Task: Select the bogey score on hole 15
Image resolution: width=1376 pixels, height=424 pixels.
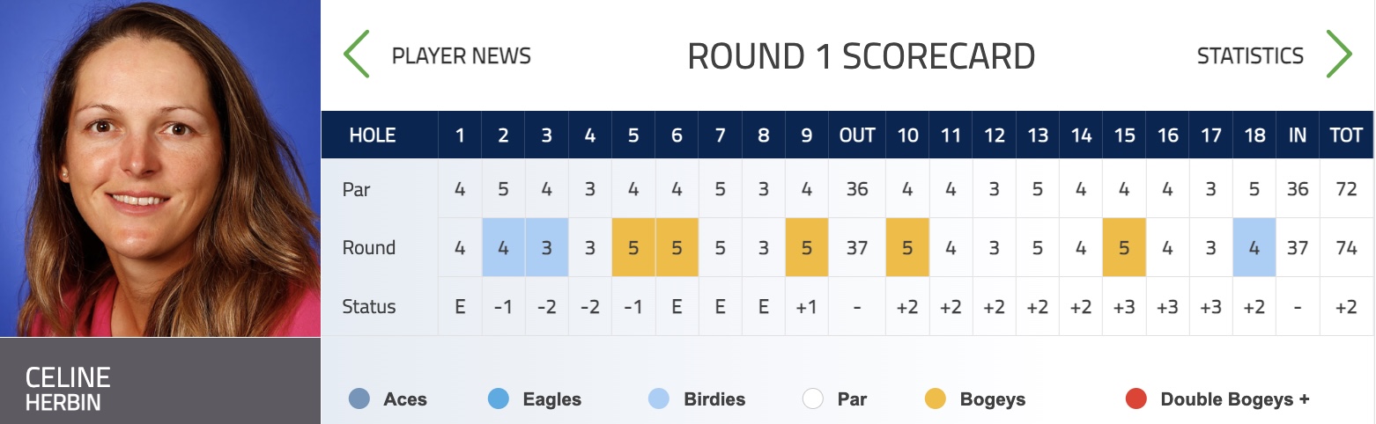Action: click(1124, 248)
